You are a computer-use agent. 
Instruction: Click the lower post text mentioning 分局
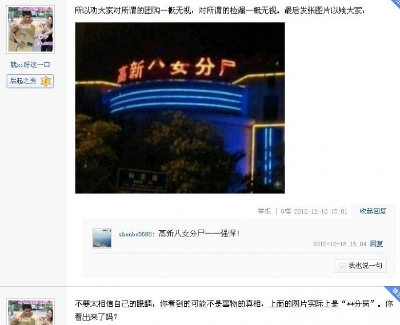click(x=234, y=310)
